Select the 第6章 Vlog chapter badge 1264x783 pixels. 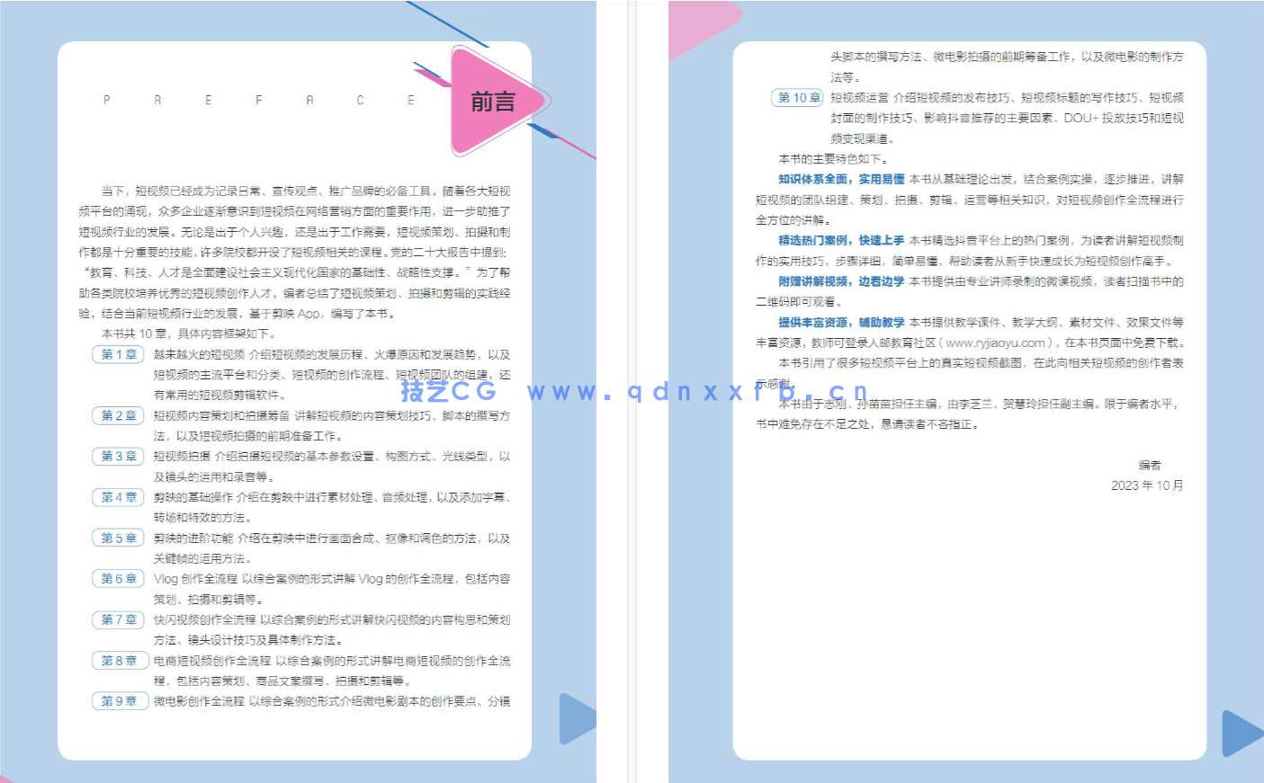pos(118,579)
